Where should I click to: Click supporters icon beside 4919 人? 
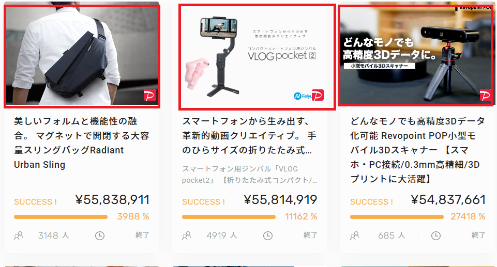(x=186, y=235)
